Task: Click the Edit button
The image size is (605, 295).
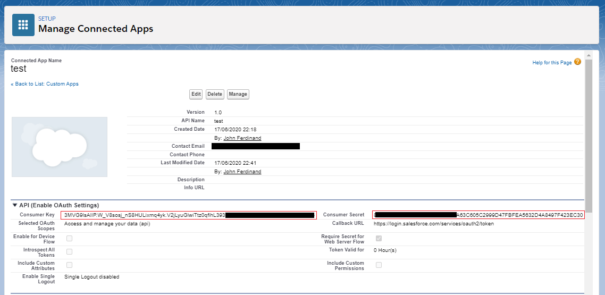Action: point(196,94)
